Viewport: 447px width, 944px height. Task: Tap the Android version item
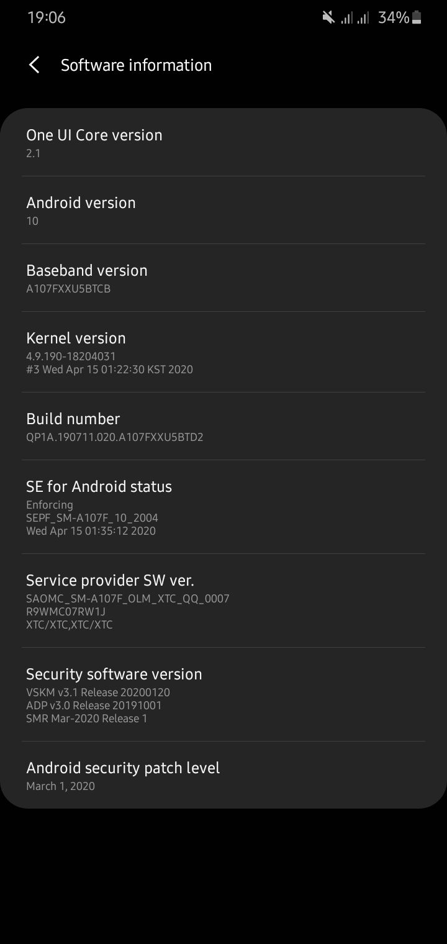(223, 211)
